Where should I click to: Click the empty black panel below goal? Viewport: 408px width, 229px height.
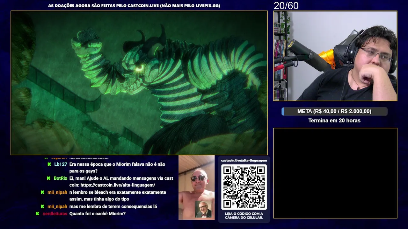(x=335, y=173)
